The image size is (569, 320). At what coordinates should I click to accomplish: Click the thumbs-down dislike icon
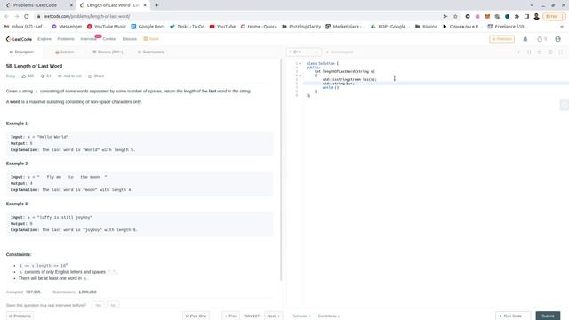tap(43, 76)
